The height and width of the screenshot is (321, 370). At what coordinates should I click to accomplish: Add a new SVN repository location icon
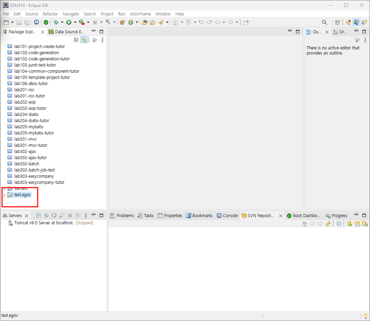pos(350,224)
